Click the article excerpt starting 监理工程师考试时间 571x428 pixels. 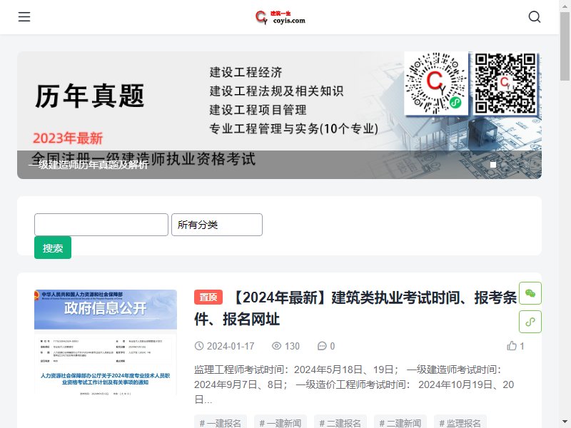pos(354,384)
